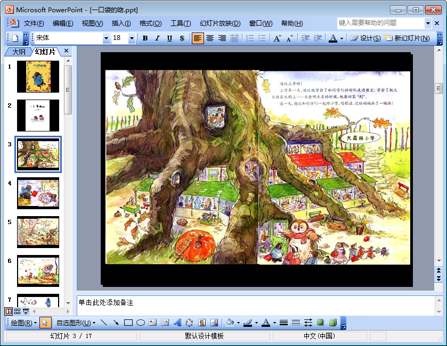Open the 自选图形 AutoShapes menu
Viewport: 447px width, 346px height.
click(76, 323)
